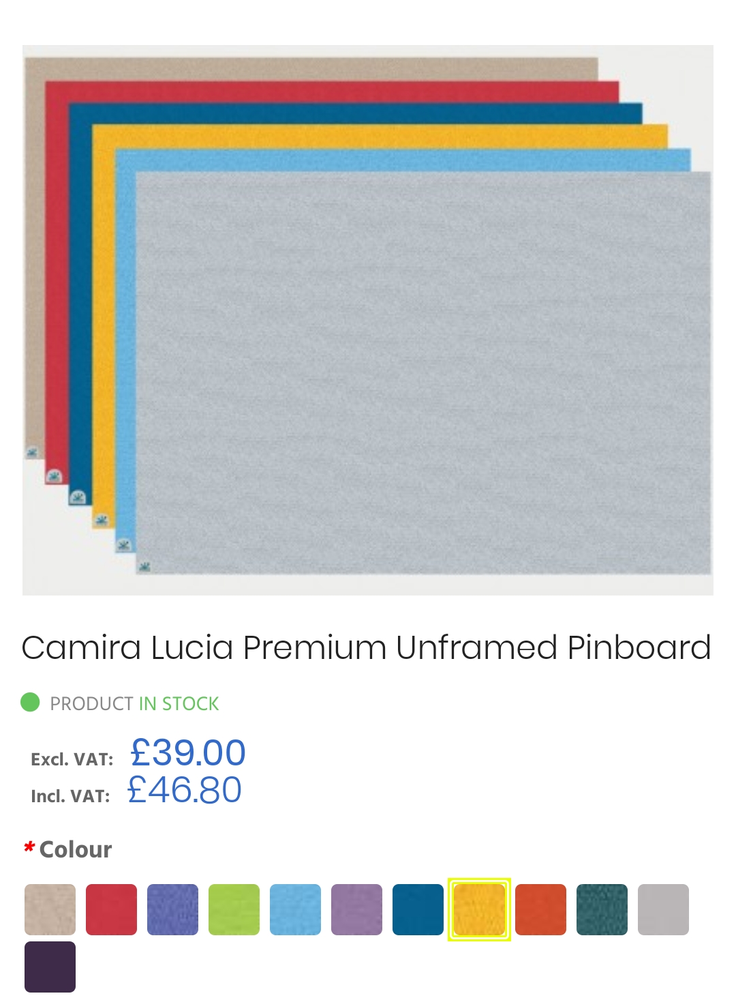Click the Camira Lucia Premium Unframed Pinboard title

366,647
